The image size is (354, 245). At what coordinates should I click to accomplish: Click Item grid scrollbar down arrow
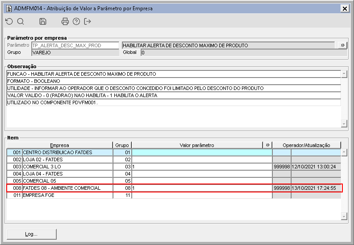344,216
